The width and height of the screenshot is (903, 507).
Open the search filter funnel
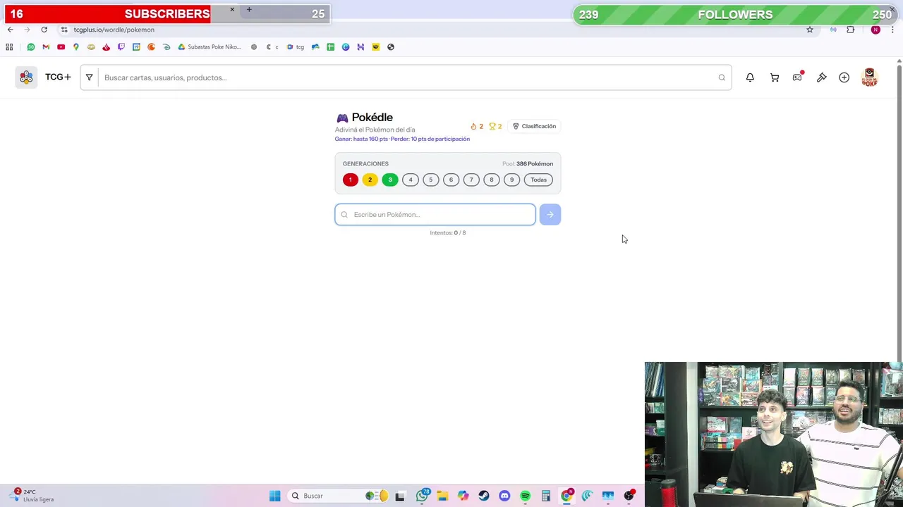(89, 77)
